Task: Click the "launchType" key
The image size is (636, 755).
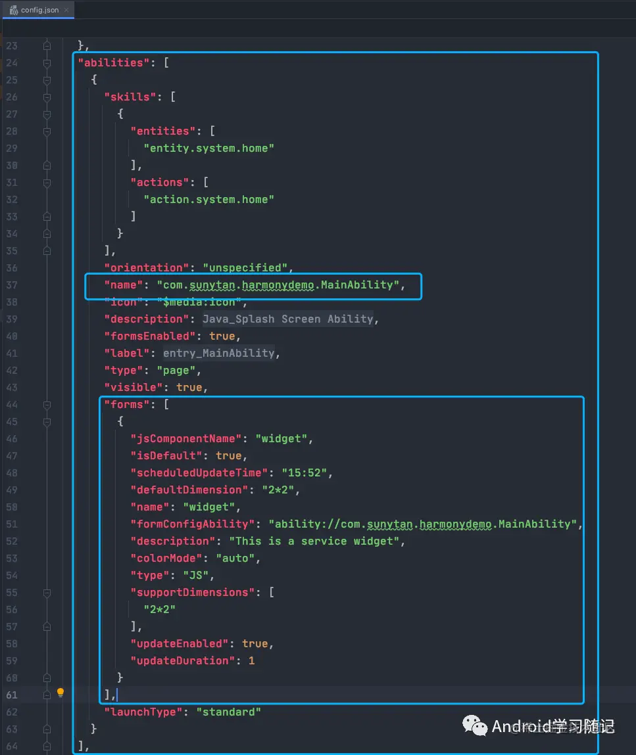Action: pos(143,712)
